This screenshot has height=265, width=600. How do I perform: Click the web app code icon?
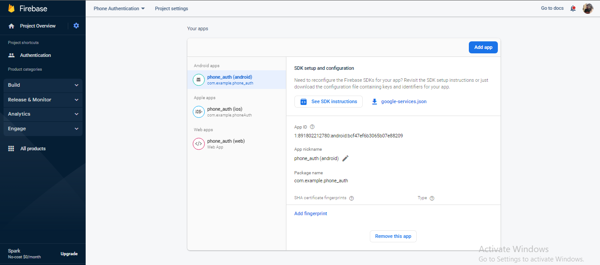click(x=199, y=144)
